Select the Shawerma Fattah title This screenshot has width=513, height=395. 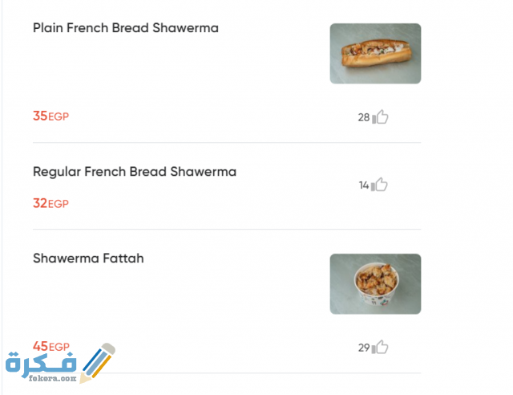point(88,259)
